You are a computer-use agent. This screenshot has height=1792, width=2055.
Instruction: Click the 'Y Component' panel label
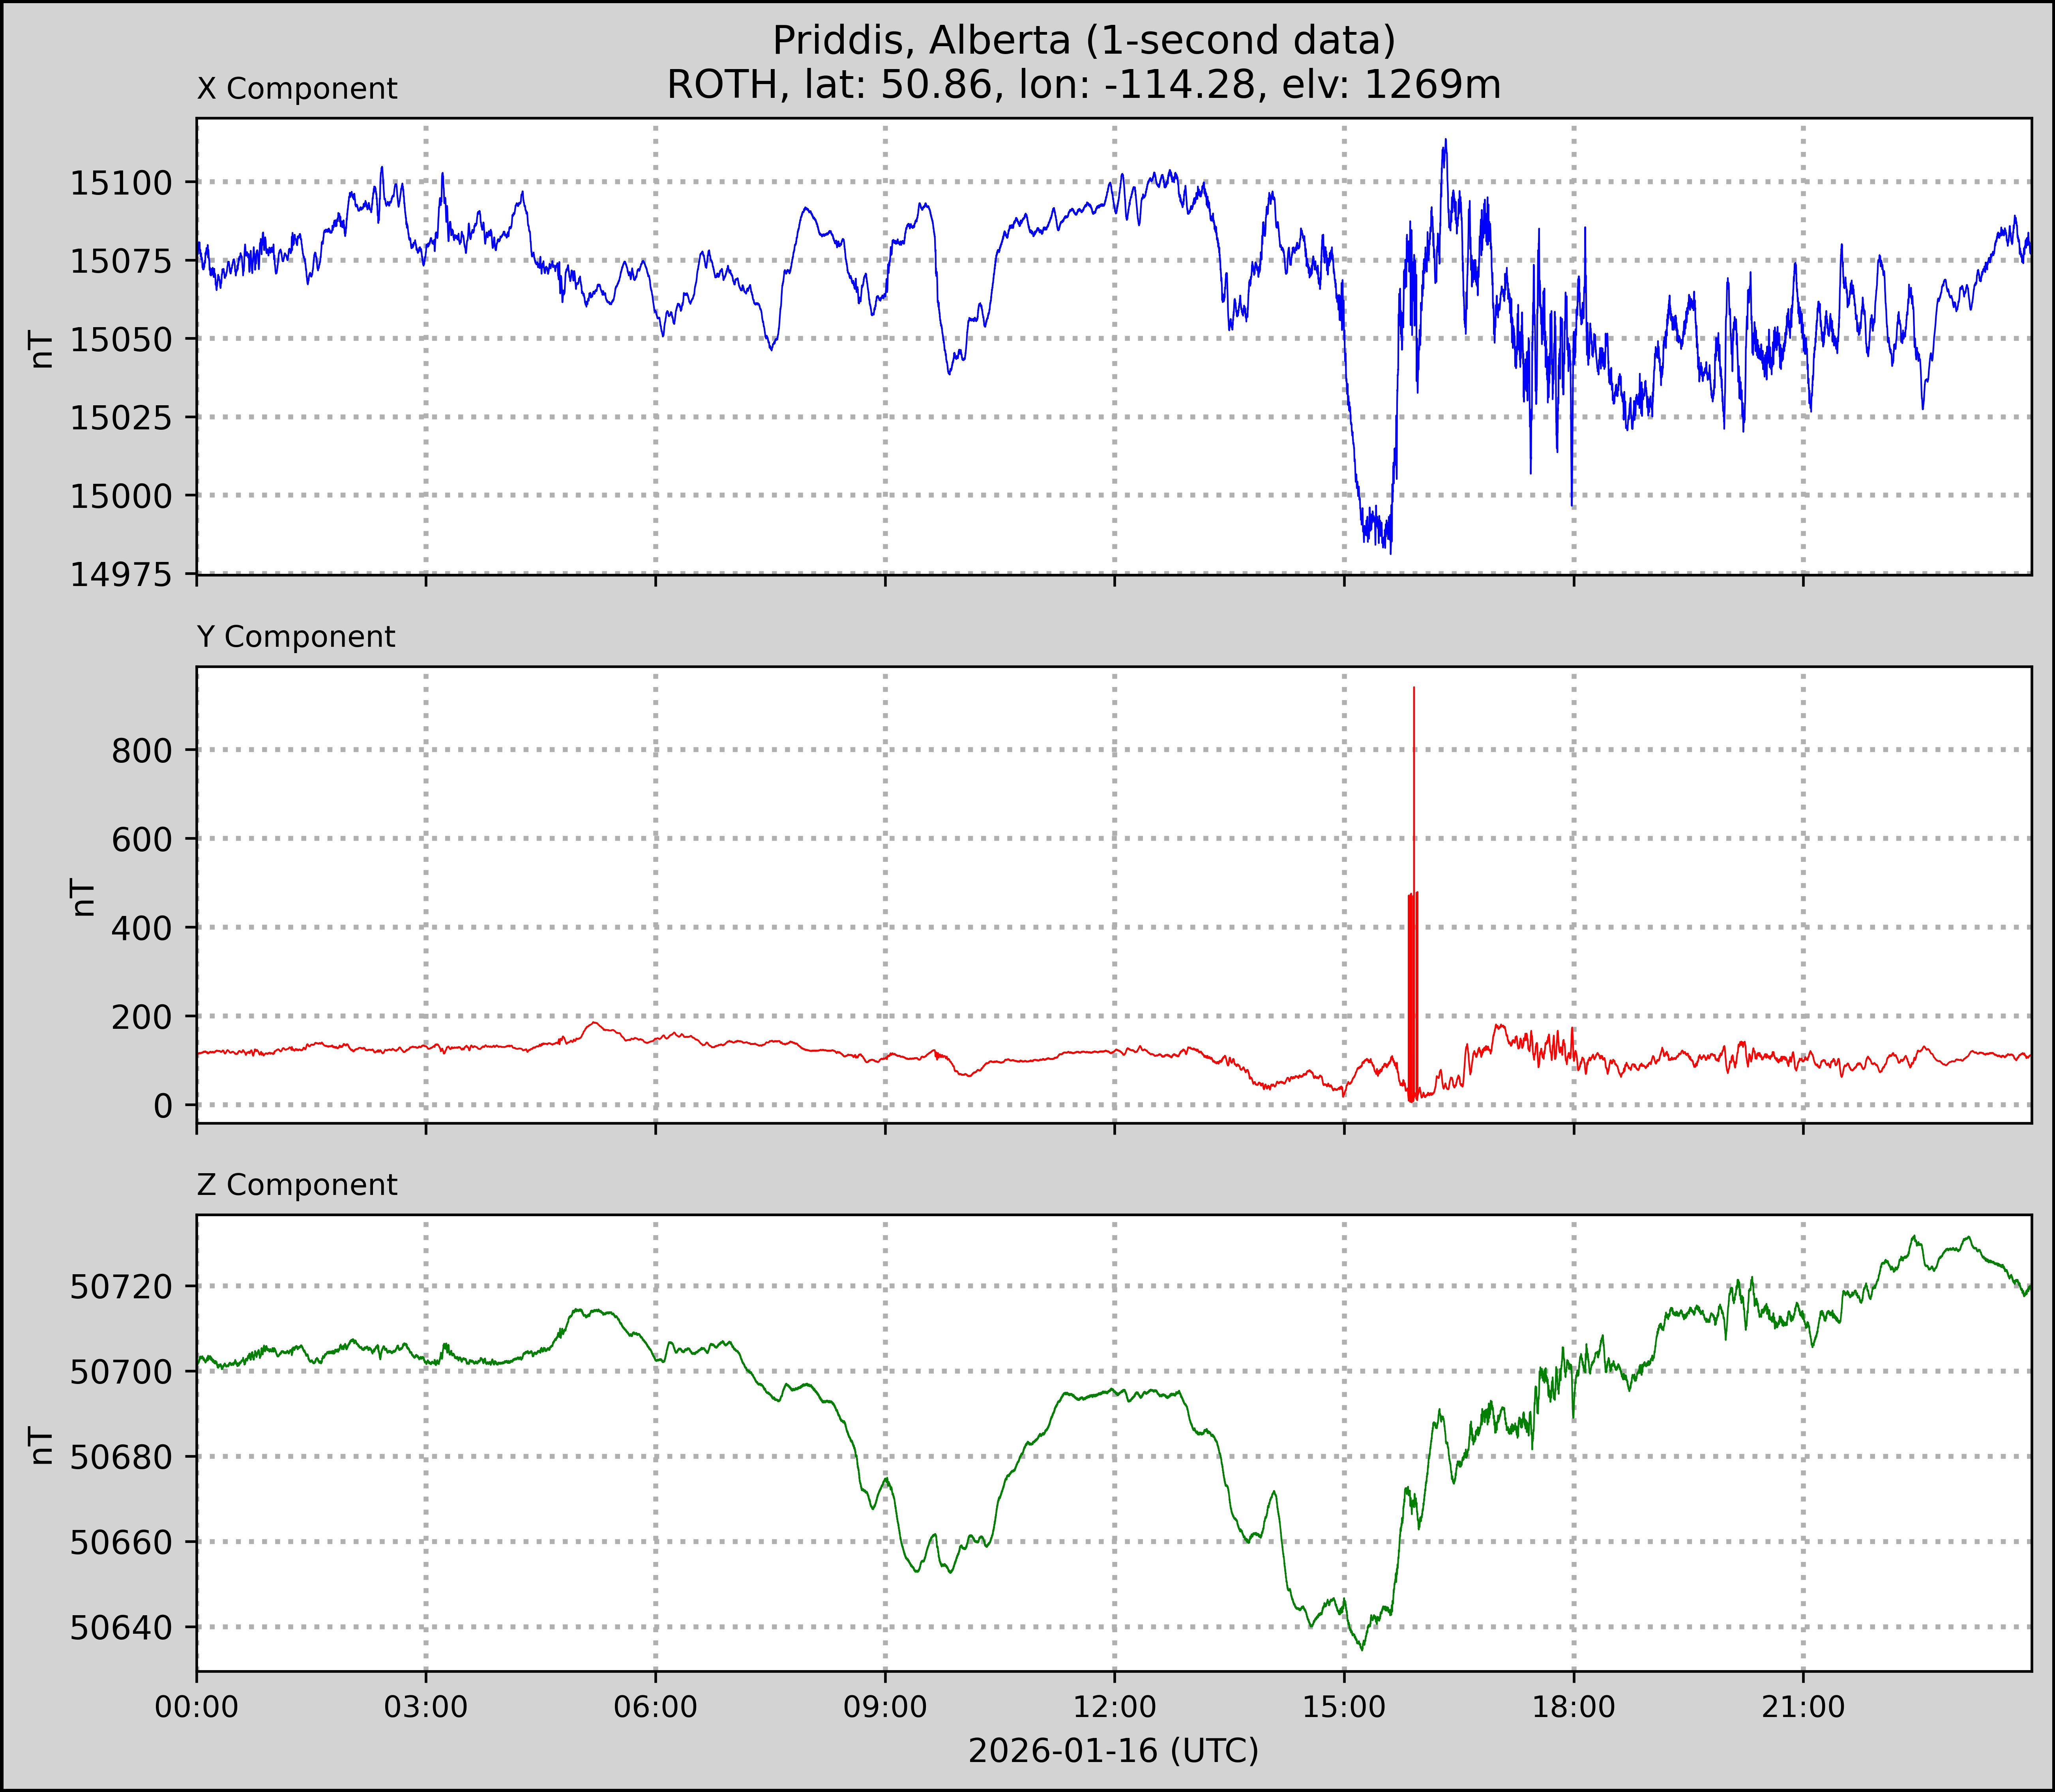(x=296, y=637)
